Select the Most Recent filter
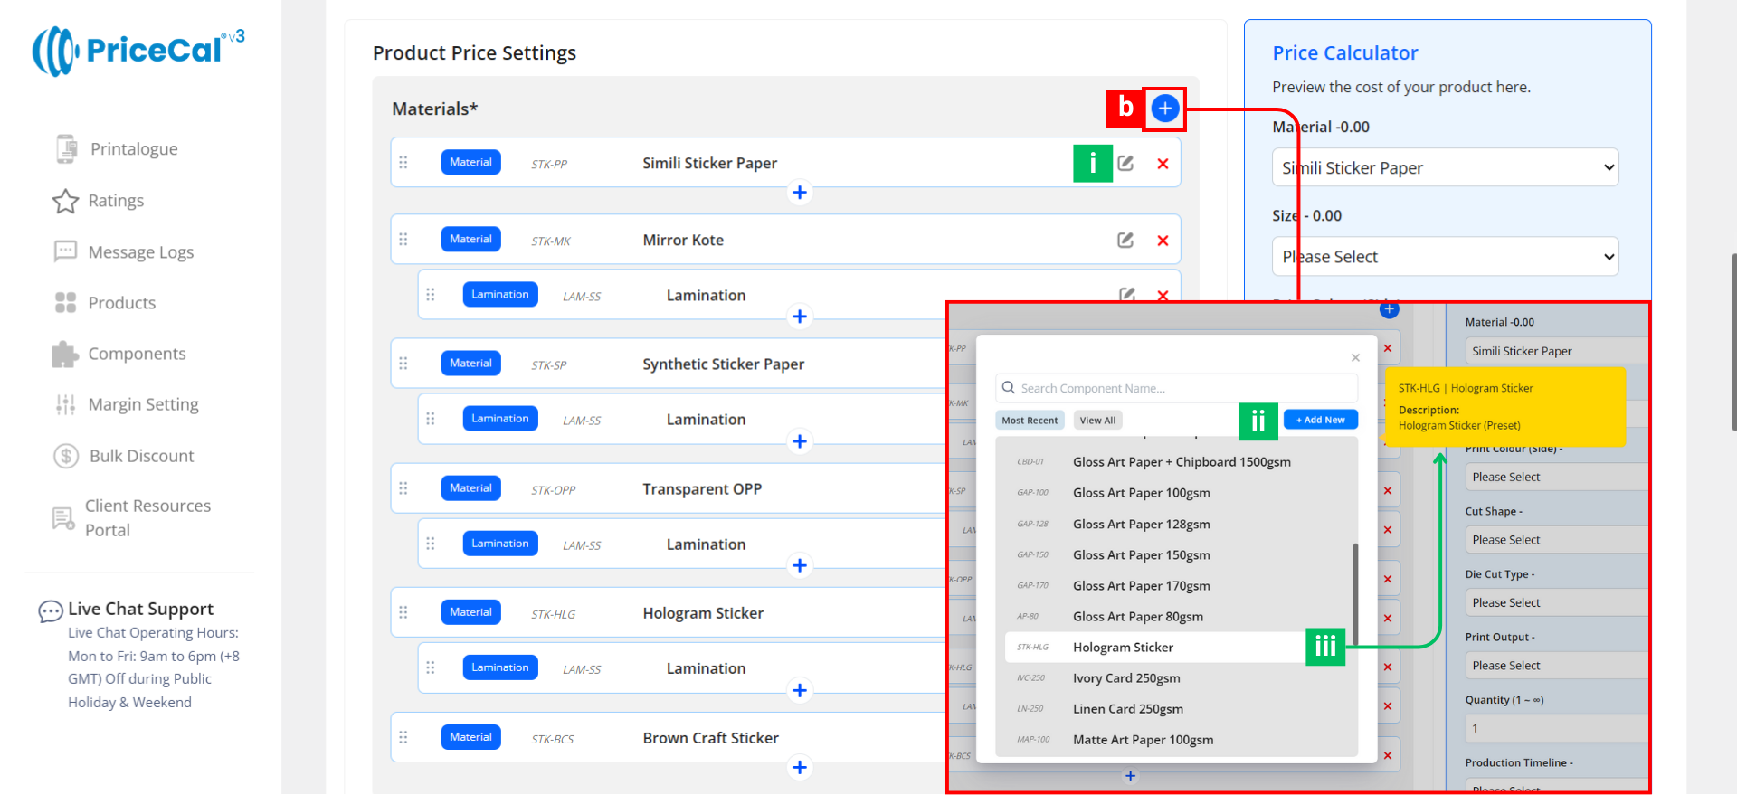The height and width of the screenshot is (795, 1737). [x=1030, y=421]
